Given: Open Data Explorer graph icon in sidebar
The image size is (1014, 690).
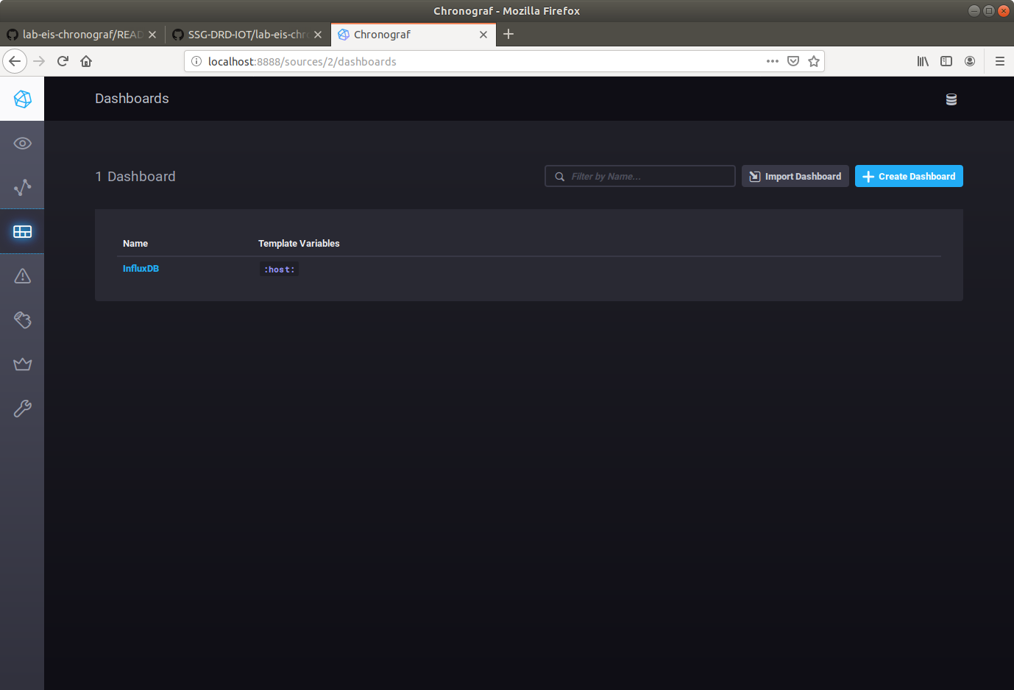Looking at the screenshot, I should 23,187.
